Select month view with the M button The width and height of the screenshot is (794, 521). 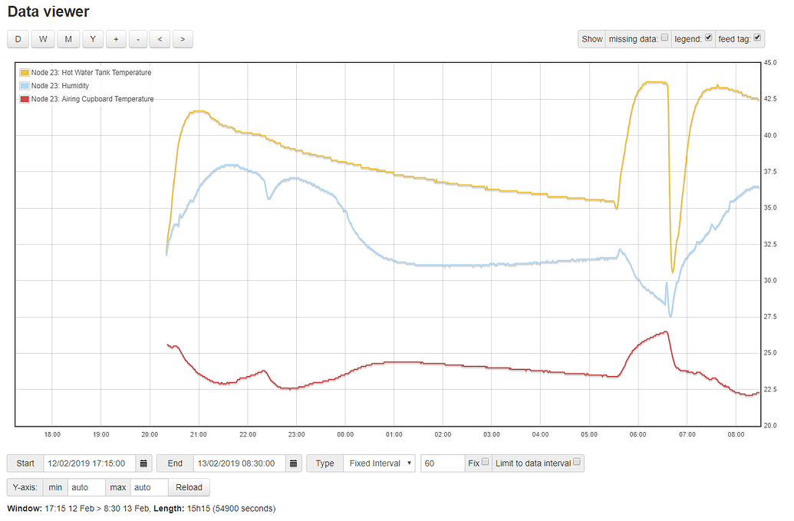click(68, 38)
